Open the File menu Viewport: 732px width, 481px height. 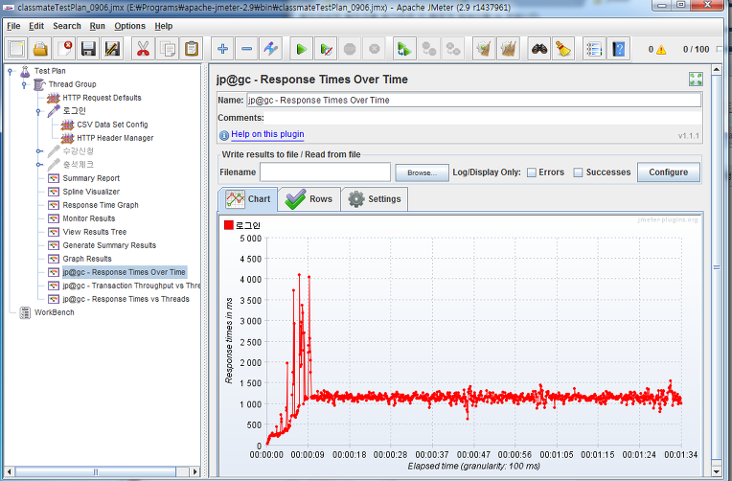[13, 26]
